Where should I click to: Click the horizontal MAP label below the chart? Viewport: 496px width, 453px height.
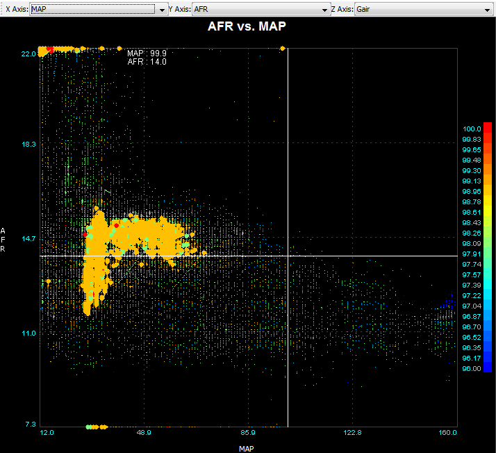[247, 448]
